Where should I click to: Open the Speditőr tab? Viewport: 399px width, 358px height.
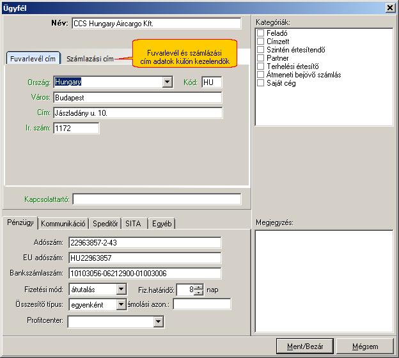point(105,224)
